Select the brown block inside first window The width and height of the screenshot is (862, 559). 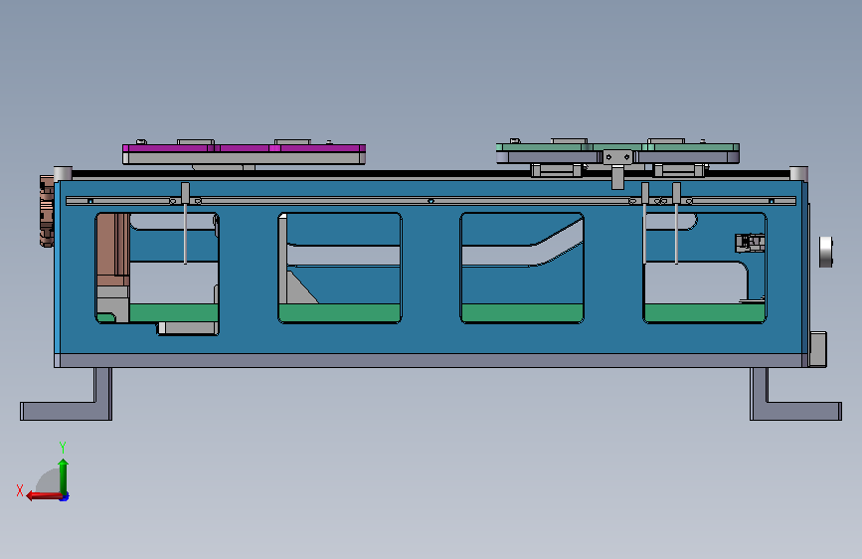pos(112,249)
